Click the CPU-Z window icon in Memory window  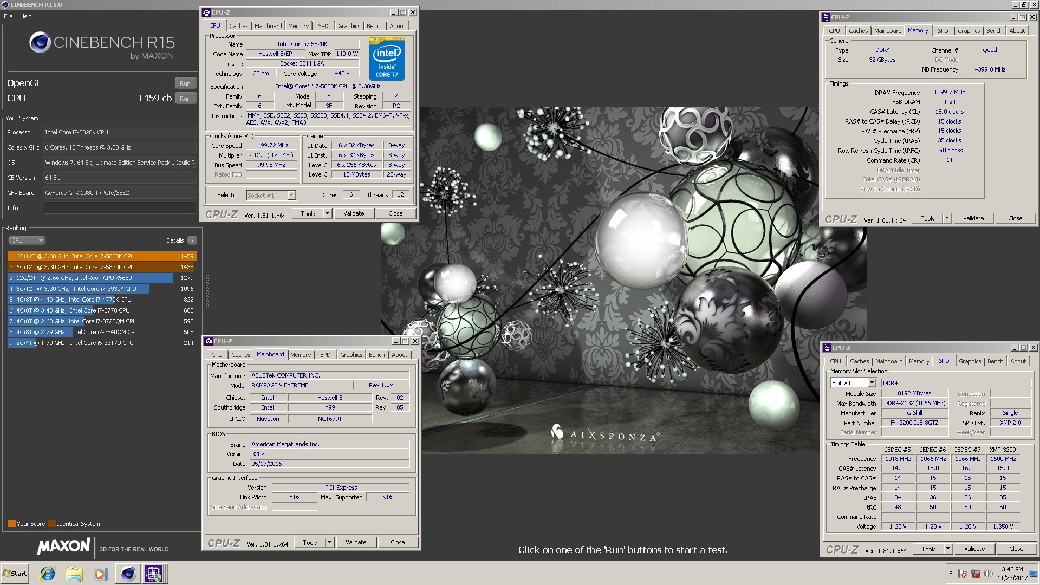tap(827, 17)
